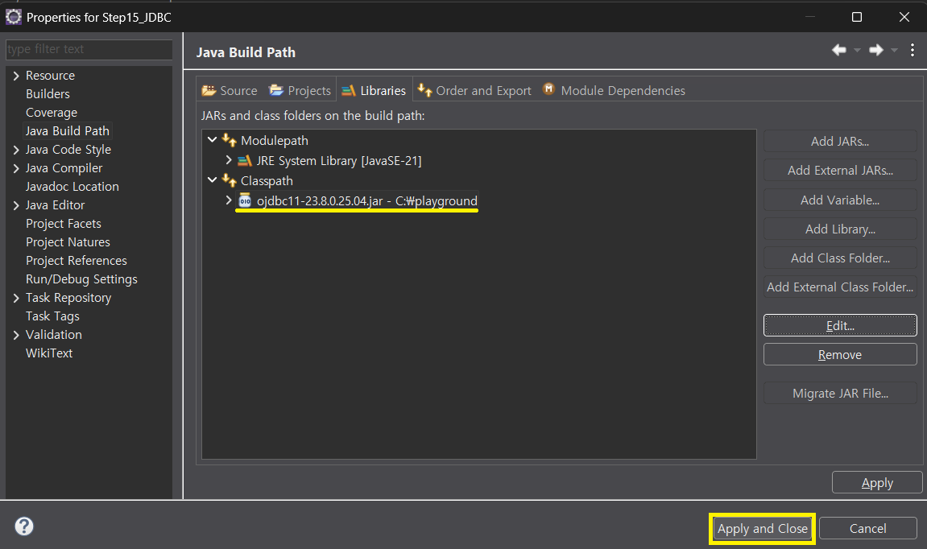
Task: Expand the Java Editor category
Action: (16, 205)
